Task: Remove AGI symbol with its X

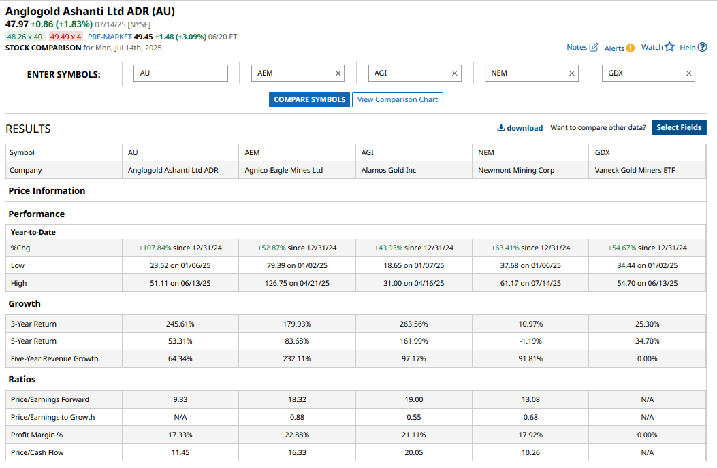Action: point(455,73)
